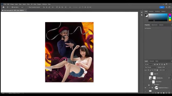172x96 pixels.
Task: Click lock transparent pixels icon
Action: pos(148,70)
